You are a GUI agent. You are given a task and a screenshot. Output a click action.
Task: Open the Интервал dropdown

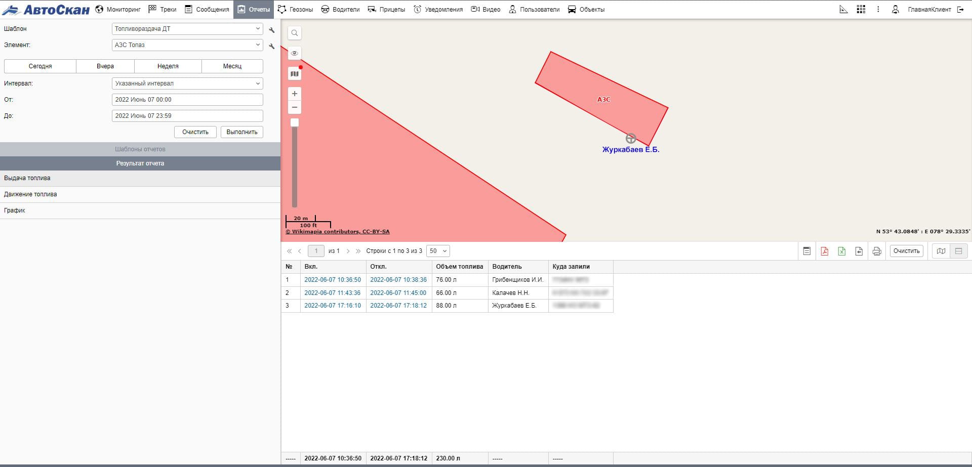(x=187, y=83)
